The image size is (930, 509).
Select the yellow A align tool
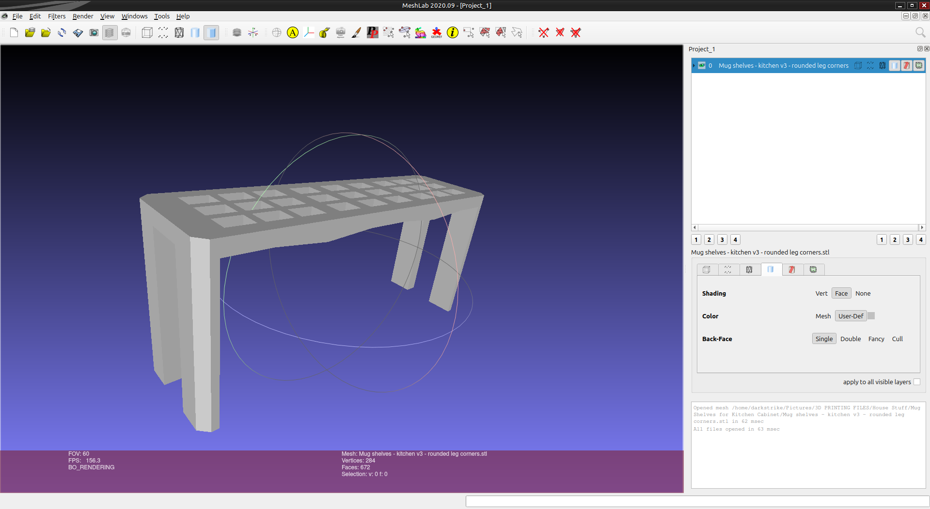pos(293,32)
